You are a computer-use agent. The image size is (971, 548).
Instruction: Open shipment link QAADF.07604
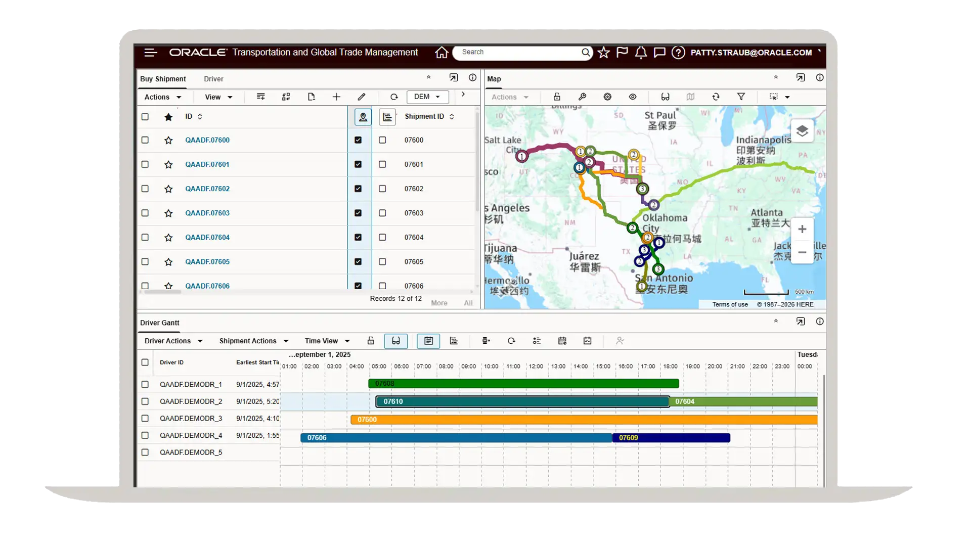(207, 237)
